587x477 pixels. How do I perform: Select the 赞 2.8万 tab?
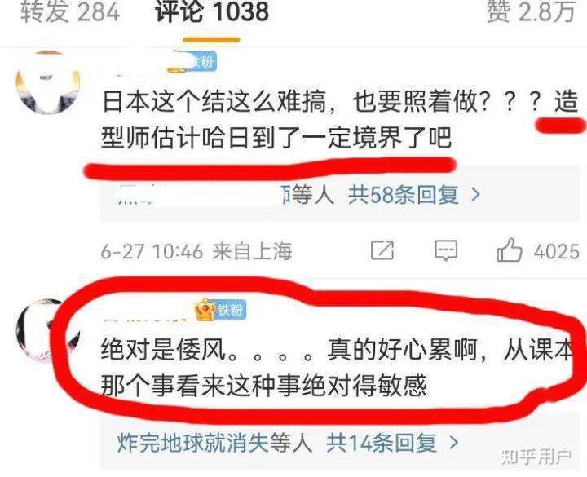[x=532, y=11]
